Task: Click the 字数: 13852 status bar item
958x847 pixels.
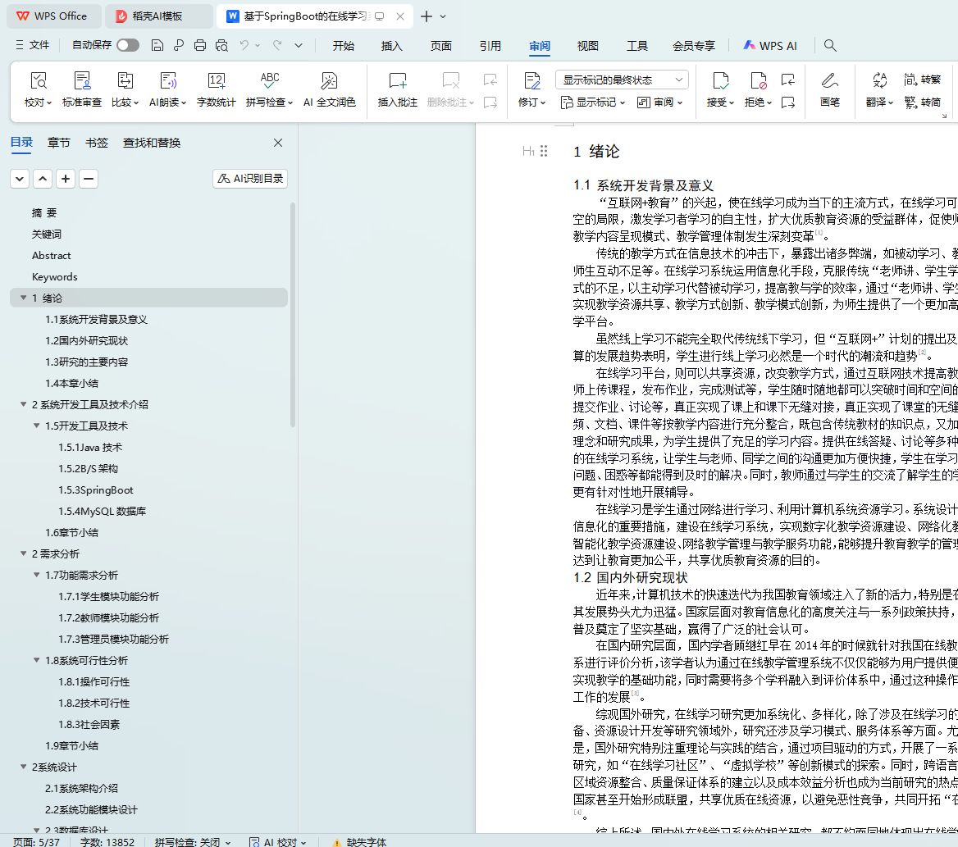Action: pos(107,841)
